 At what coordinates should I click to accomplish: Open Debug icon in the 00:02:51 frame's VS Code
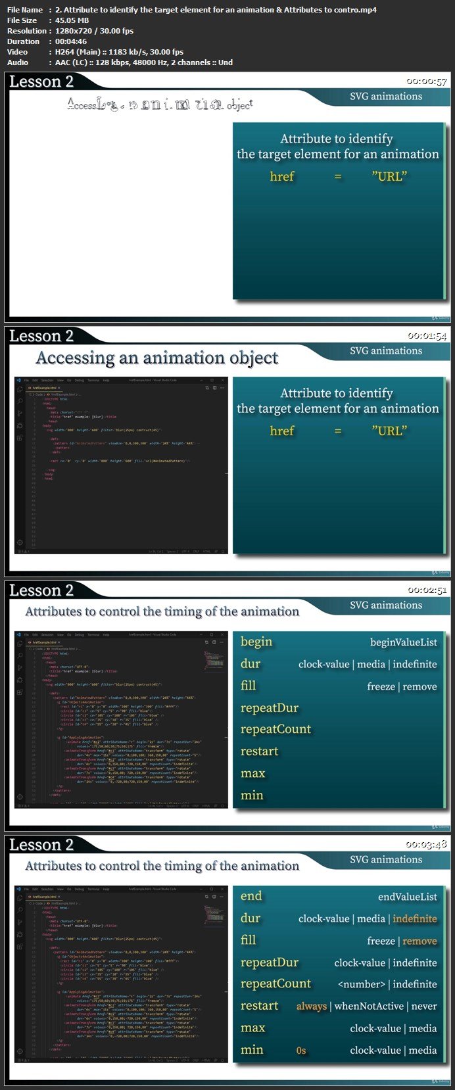pos(20,679)
